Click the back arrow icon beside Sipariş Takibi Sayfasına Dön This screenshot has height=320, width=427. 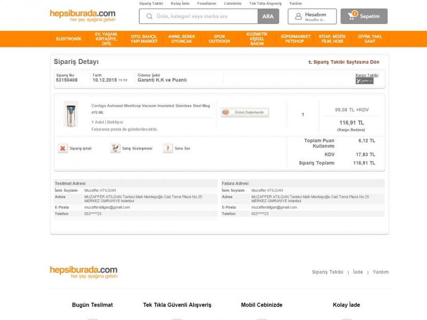[310, 62]
